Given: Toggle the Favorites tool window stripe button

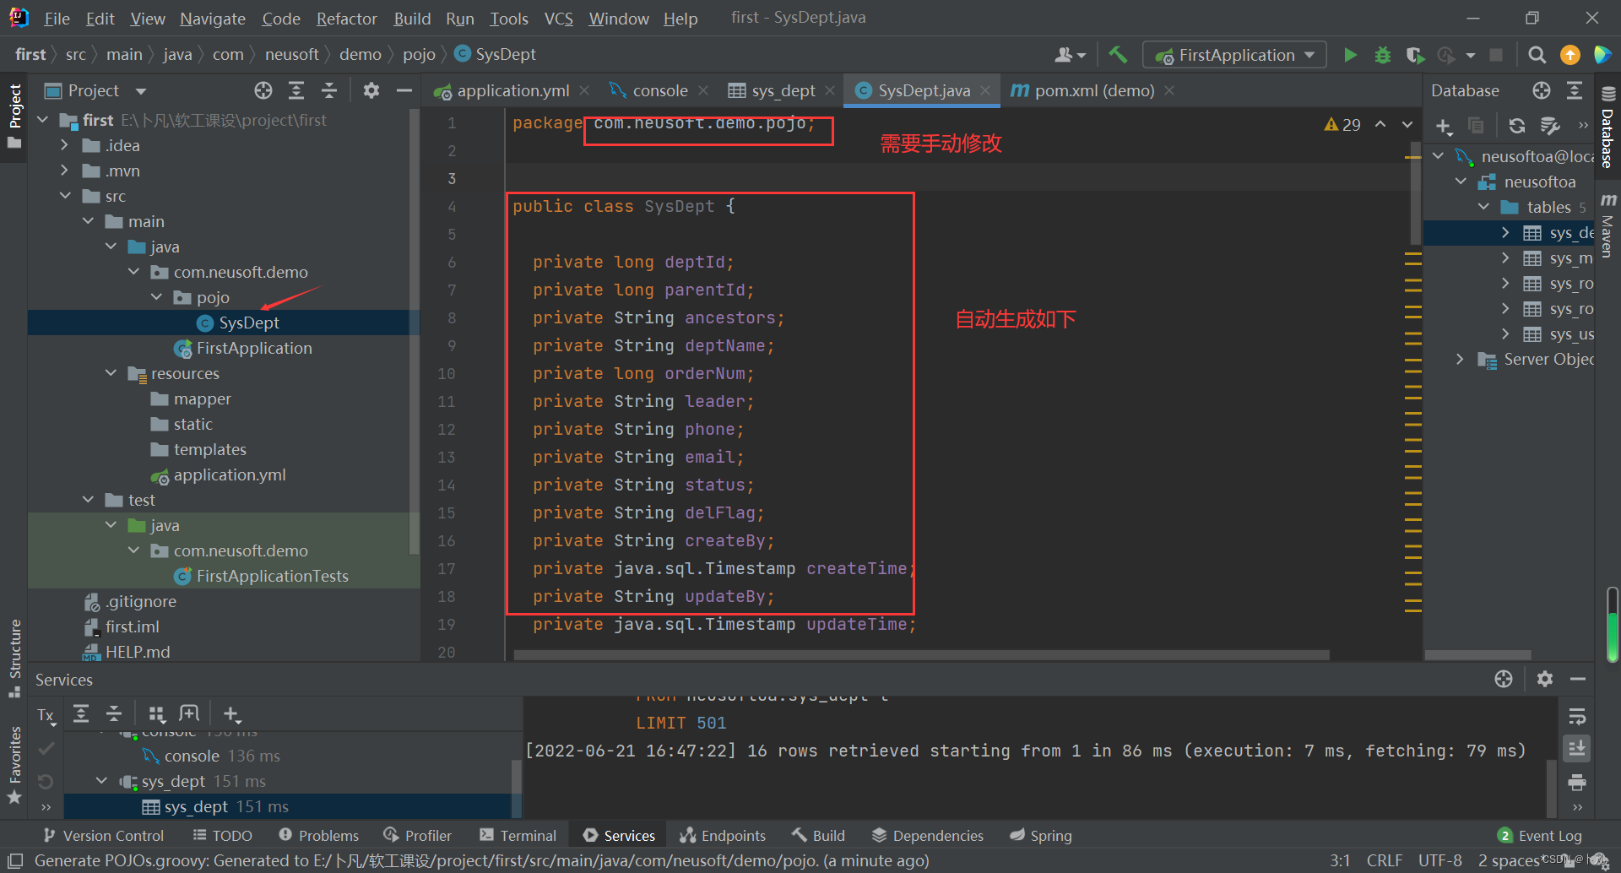Looking at the screenshot, I should click(14, 765).
